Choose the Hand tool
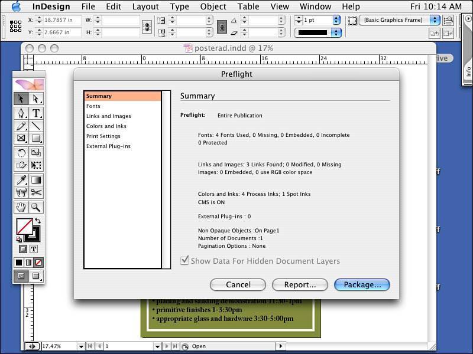Screen dimensions: 473x354 tap(21, 207)
